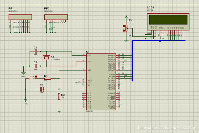
Task: Click the RV1 reference label
Action: pos(131,20)
